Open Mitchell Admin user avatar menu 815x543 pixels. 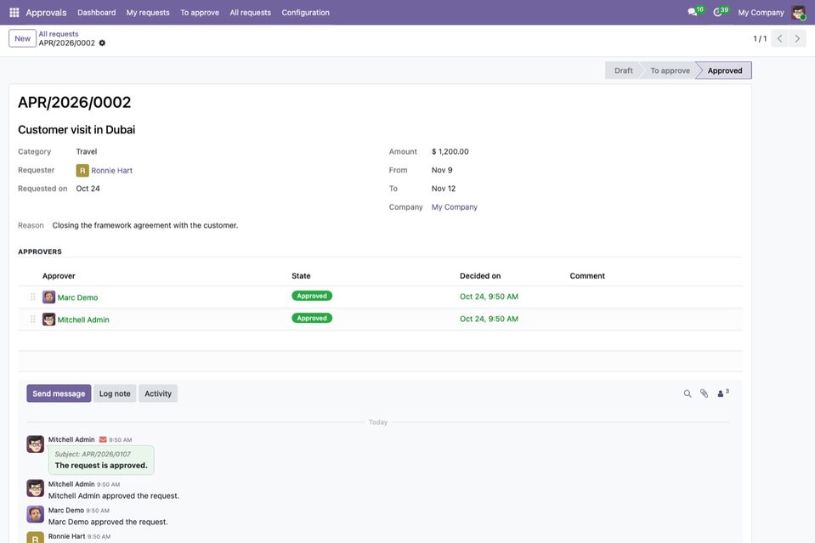[x=799, y=13]
